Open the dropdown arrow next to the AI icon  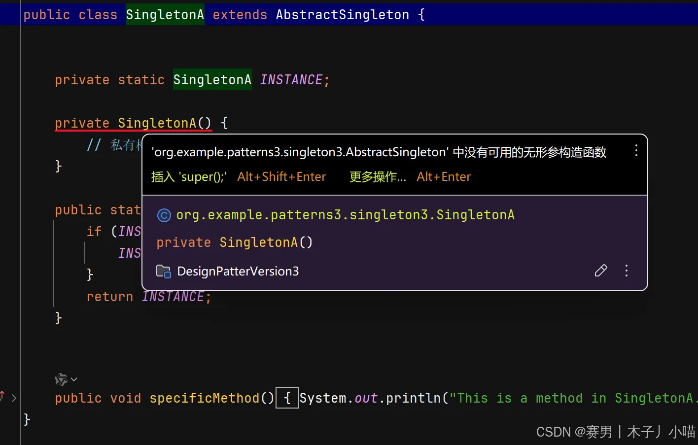click(74, 379)
